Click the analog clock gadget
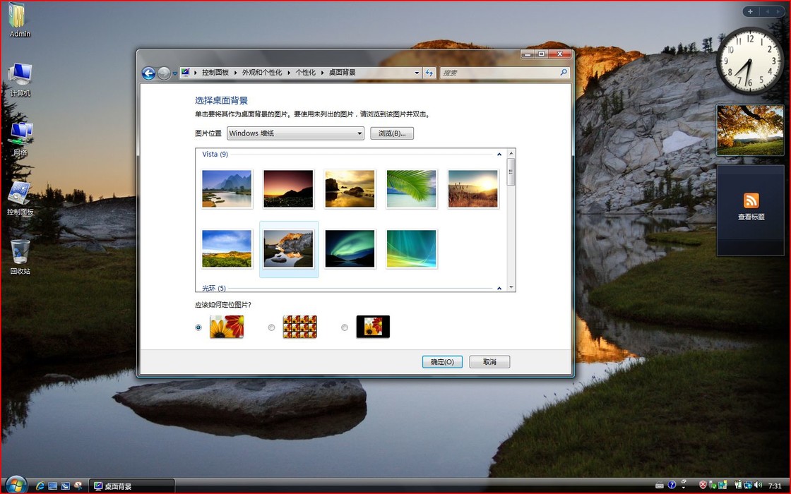 [750, 61]
